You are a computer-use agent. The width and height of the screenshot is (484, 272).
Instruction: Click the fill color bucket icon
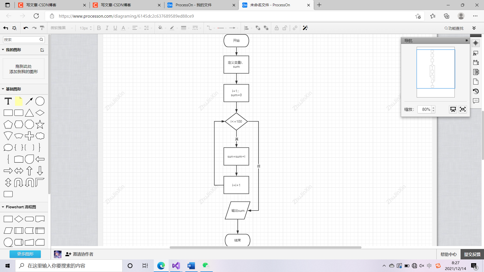[160, 28]
